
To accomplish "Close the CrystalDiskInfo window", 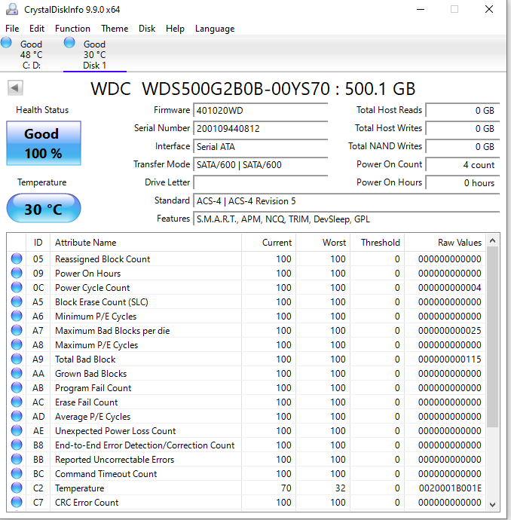I will (489, 9).
